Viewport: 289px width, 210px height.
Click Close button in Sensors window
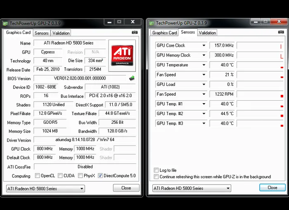tap(272, 188)
